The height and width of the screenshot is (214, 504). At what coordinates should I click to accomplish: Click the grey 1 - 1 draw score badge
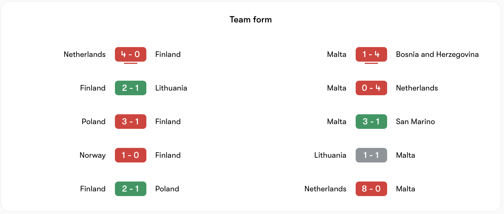(371, 155)
